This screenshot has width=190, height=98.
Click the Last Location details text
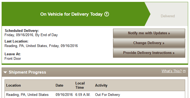(41, 46)
